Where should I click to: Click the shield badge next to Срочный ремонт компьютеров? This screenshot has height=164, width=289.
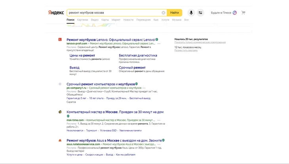[137, 84]
